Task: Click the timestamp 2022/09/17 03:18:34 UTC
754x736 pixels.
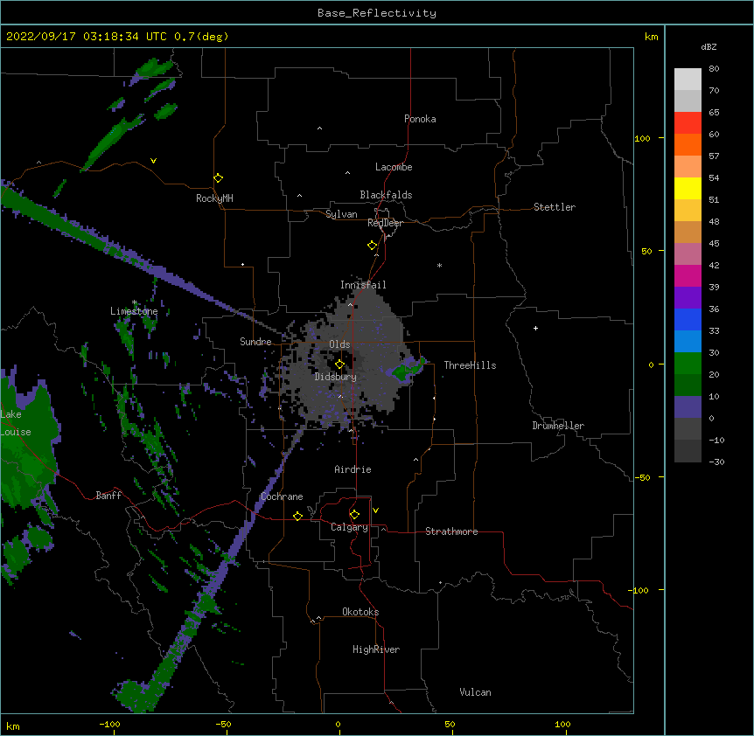Action: click(x=86, y=37)
